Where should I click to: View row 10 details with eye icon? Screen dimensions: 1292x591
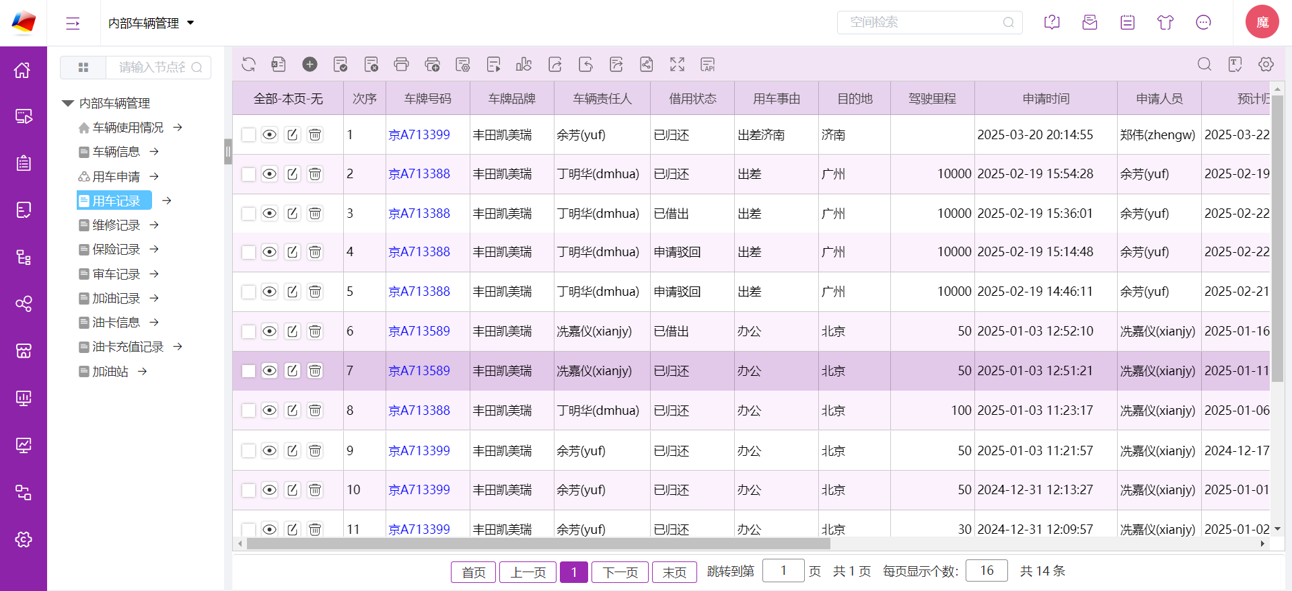click(x=269, y=489)
